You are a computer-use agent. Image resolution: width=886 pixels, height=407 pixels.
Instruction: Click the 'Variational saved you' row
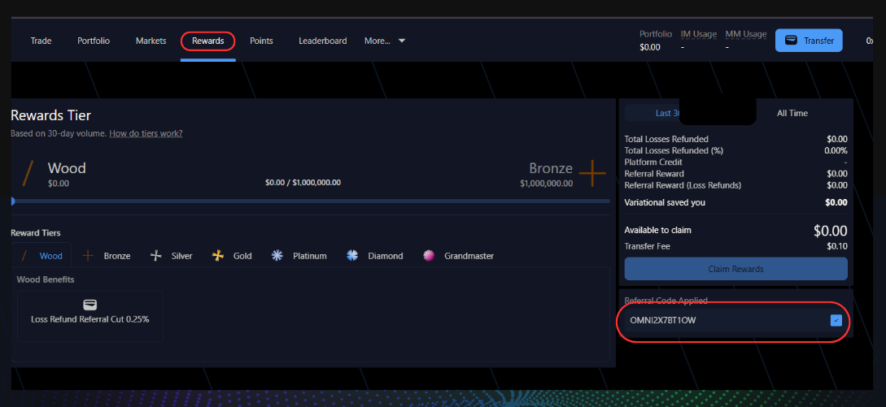pyautogui.click(x=735, y=202)
